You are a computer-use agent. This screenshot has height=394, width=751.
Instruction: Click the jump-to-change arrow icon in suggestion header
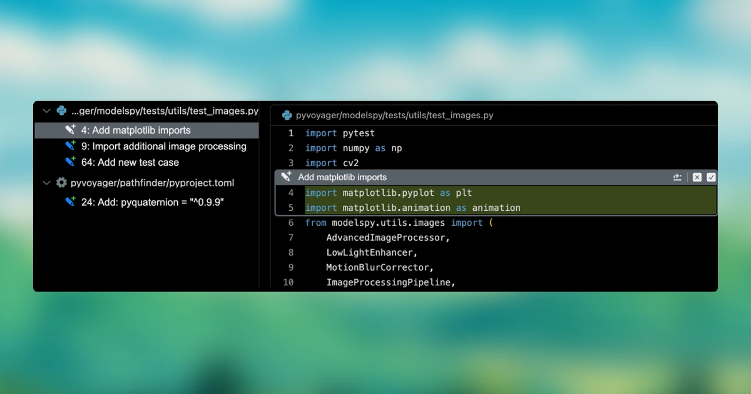coord(677,178)
